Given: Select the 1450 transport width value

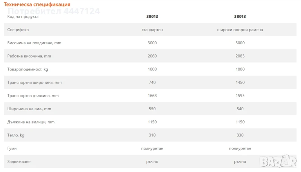Looking at the screenshot, I should pos(240,82).
